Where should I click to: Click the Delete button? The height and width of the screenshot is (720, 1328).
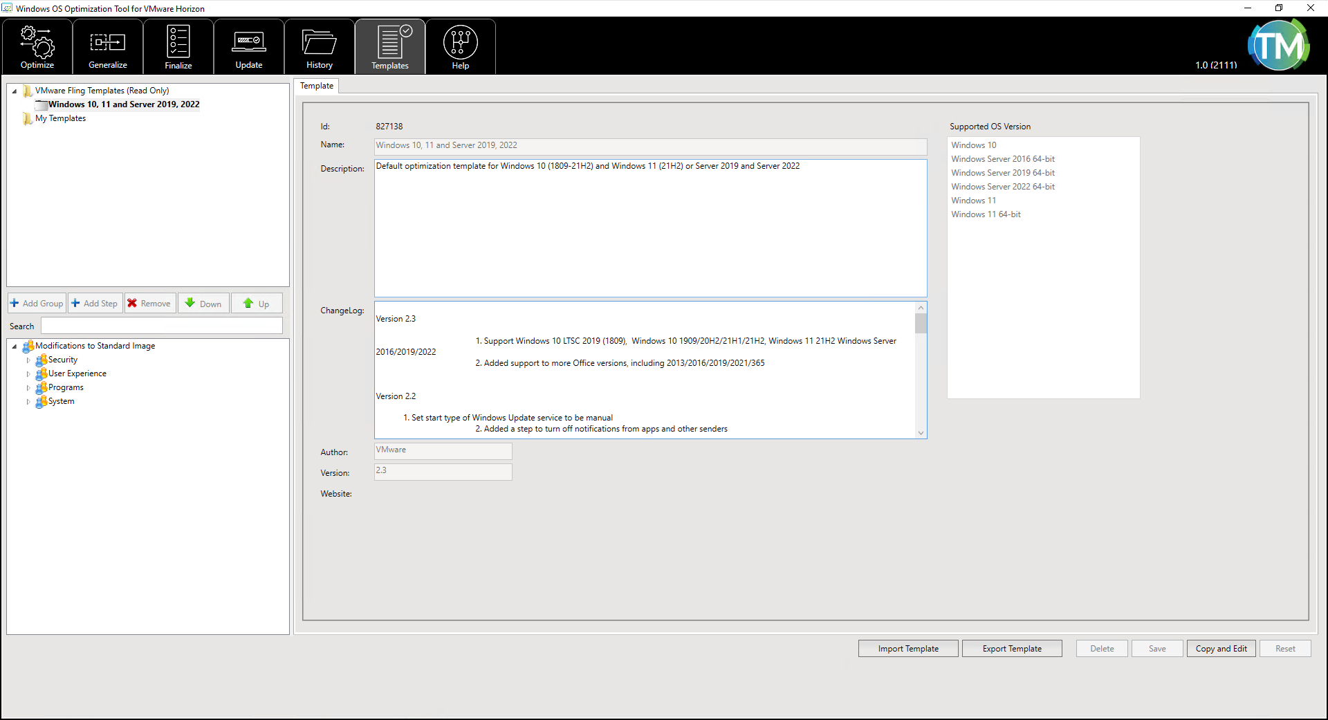click(1102, 648)
